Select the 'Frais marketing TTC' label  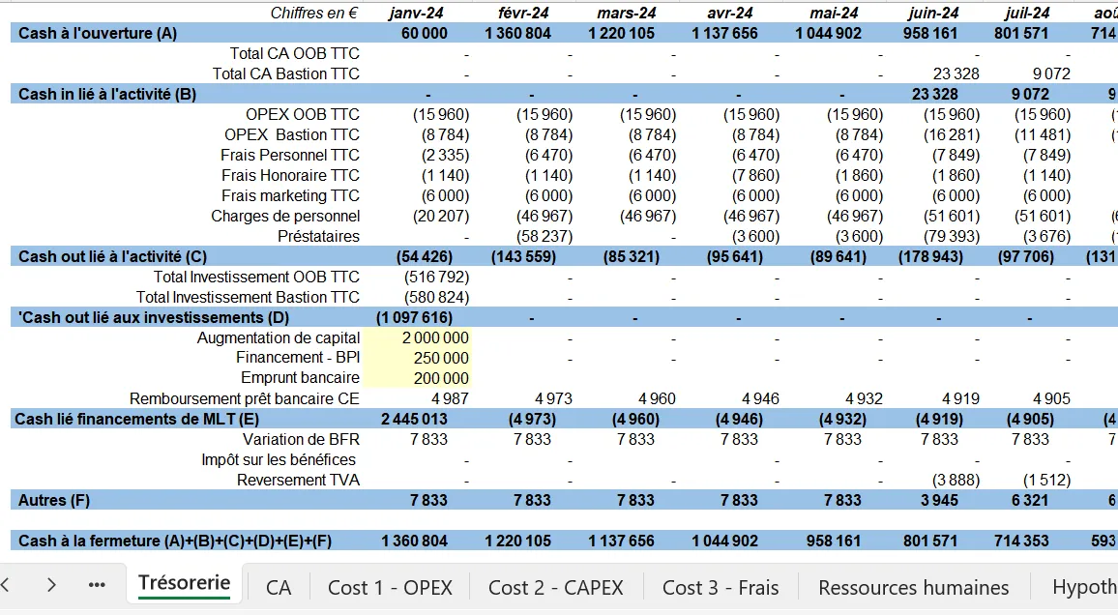point(290,196)
